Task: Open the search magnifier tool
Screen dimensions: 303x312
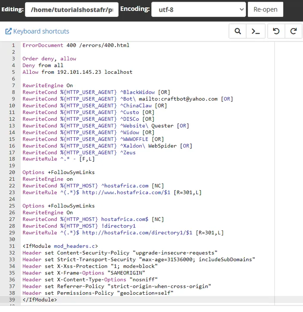Action: (238, 31)
